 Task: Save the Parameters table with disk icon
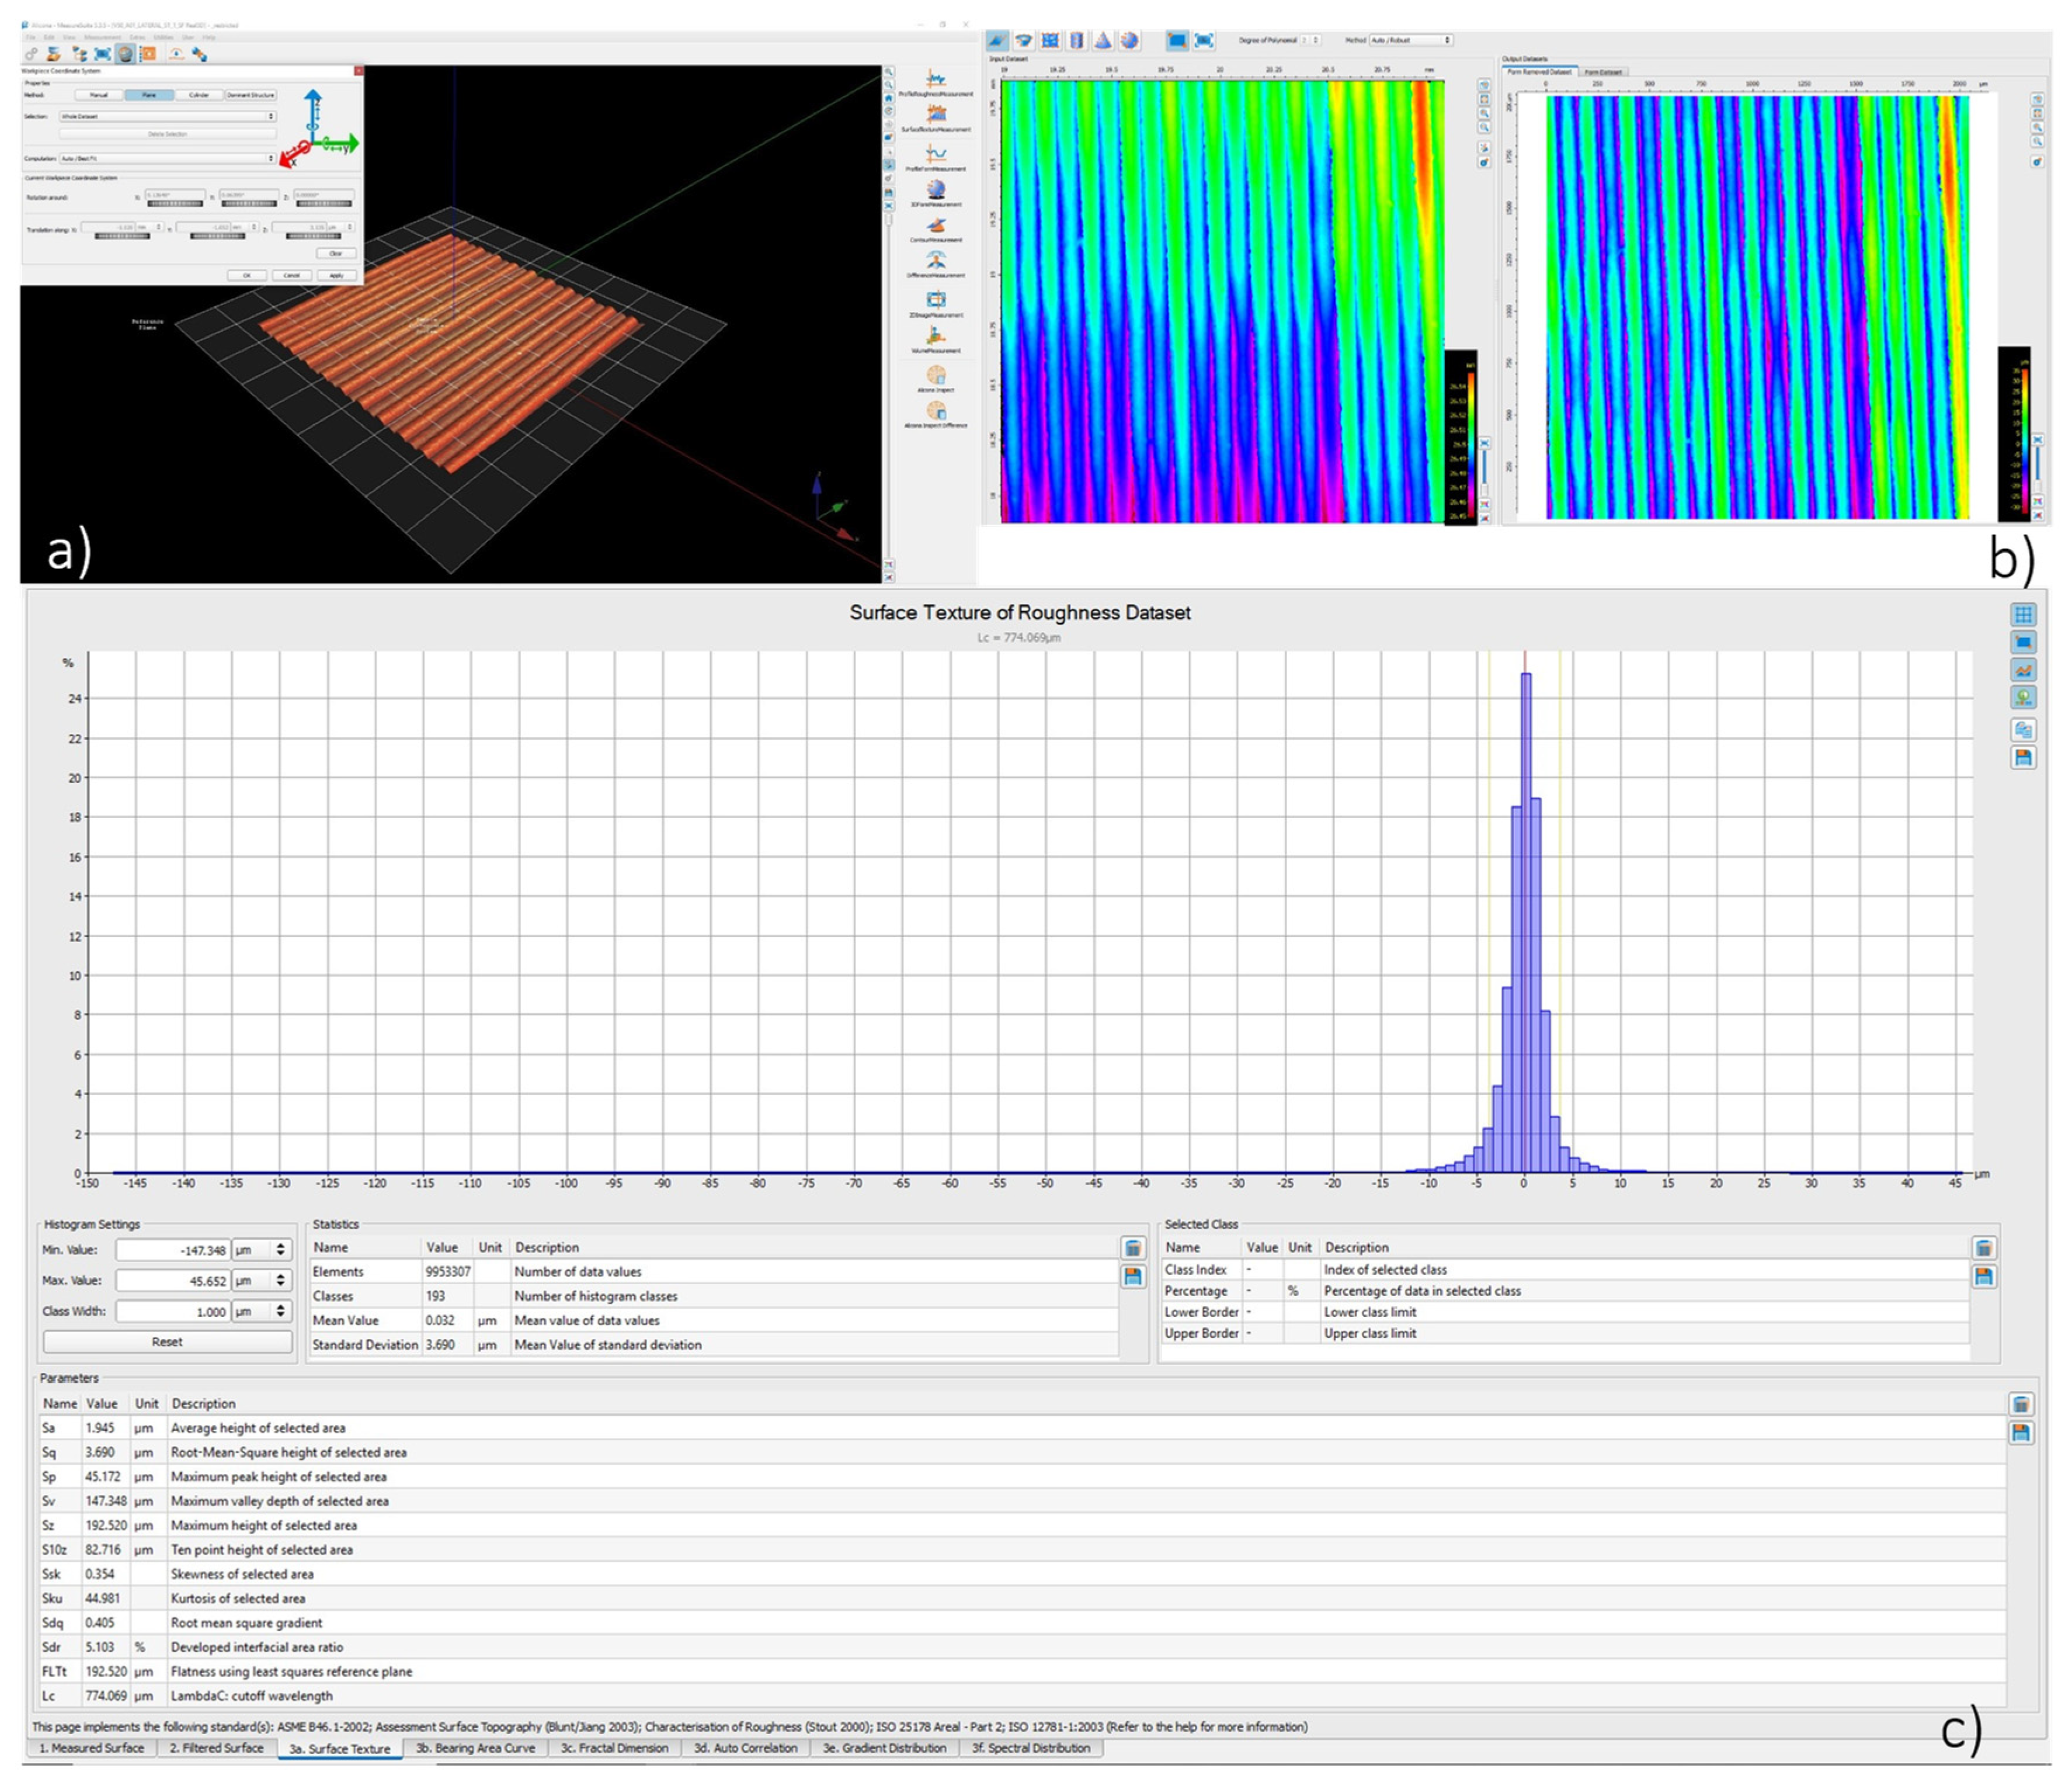pyautogui.click(x=2020, y=1433)
